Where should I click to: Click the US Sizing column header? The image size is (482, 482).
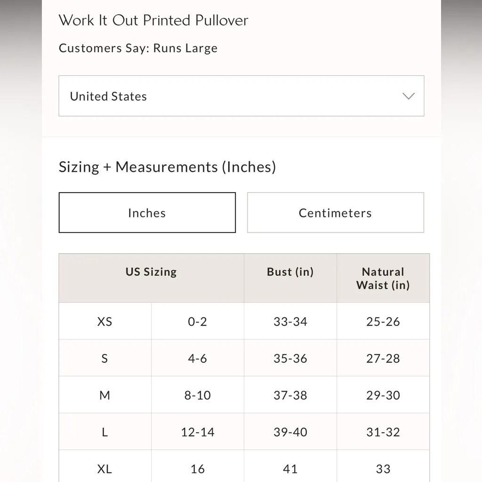tap(151, 272)
